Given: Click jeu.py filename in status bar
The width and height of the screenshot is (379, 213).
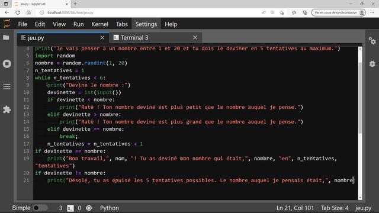Looking at the screenshot, I should 363,208.
